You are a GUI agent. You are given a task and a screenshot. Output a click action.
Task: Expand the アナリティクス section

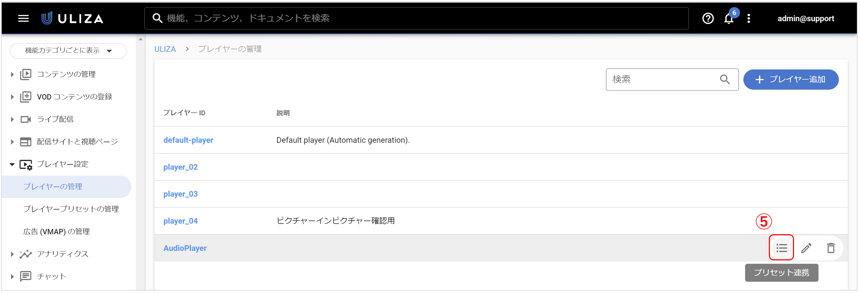coord(12,254)
